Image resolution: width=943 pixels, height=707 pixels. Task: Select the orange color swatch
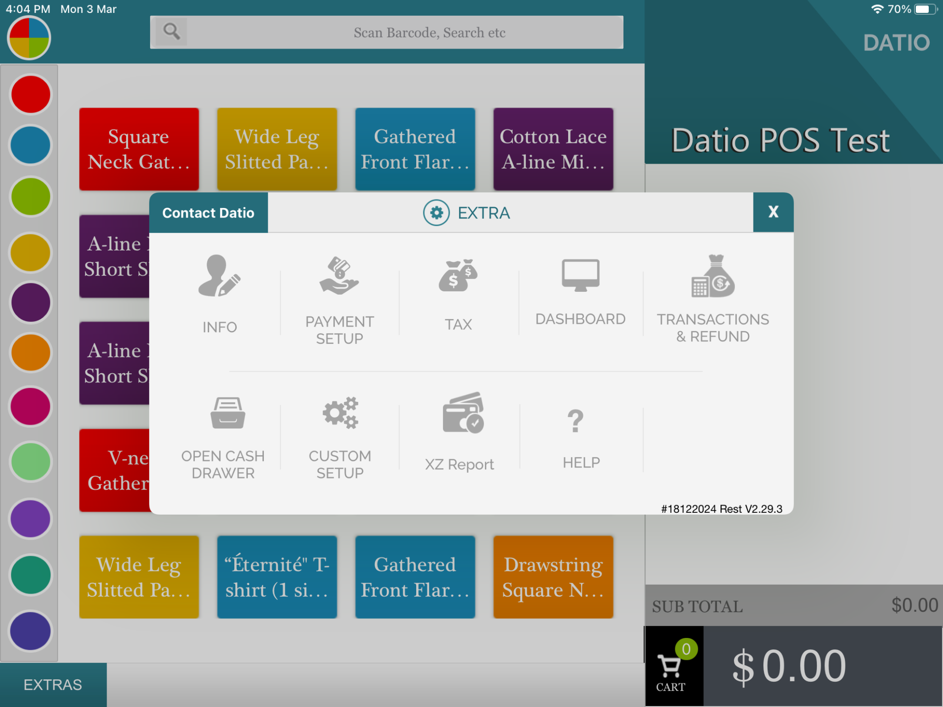[x=30, y=353]
